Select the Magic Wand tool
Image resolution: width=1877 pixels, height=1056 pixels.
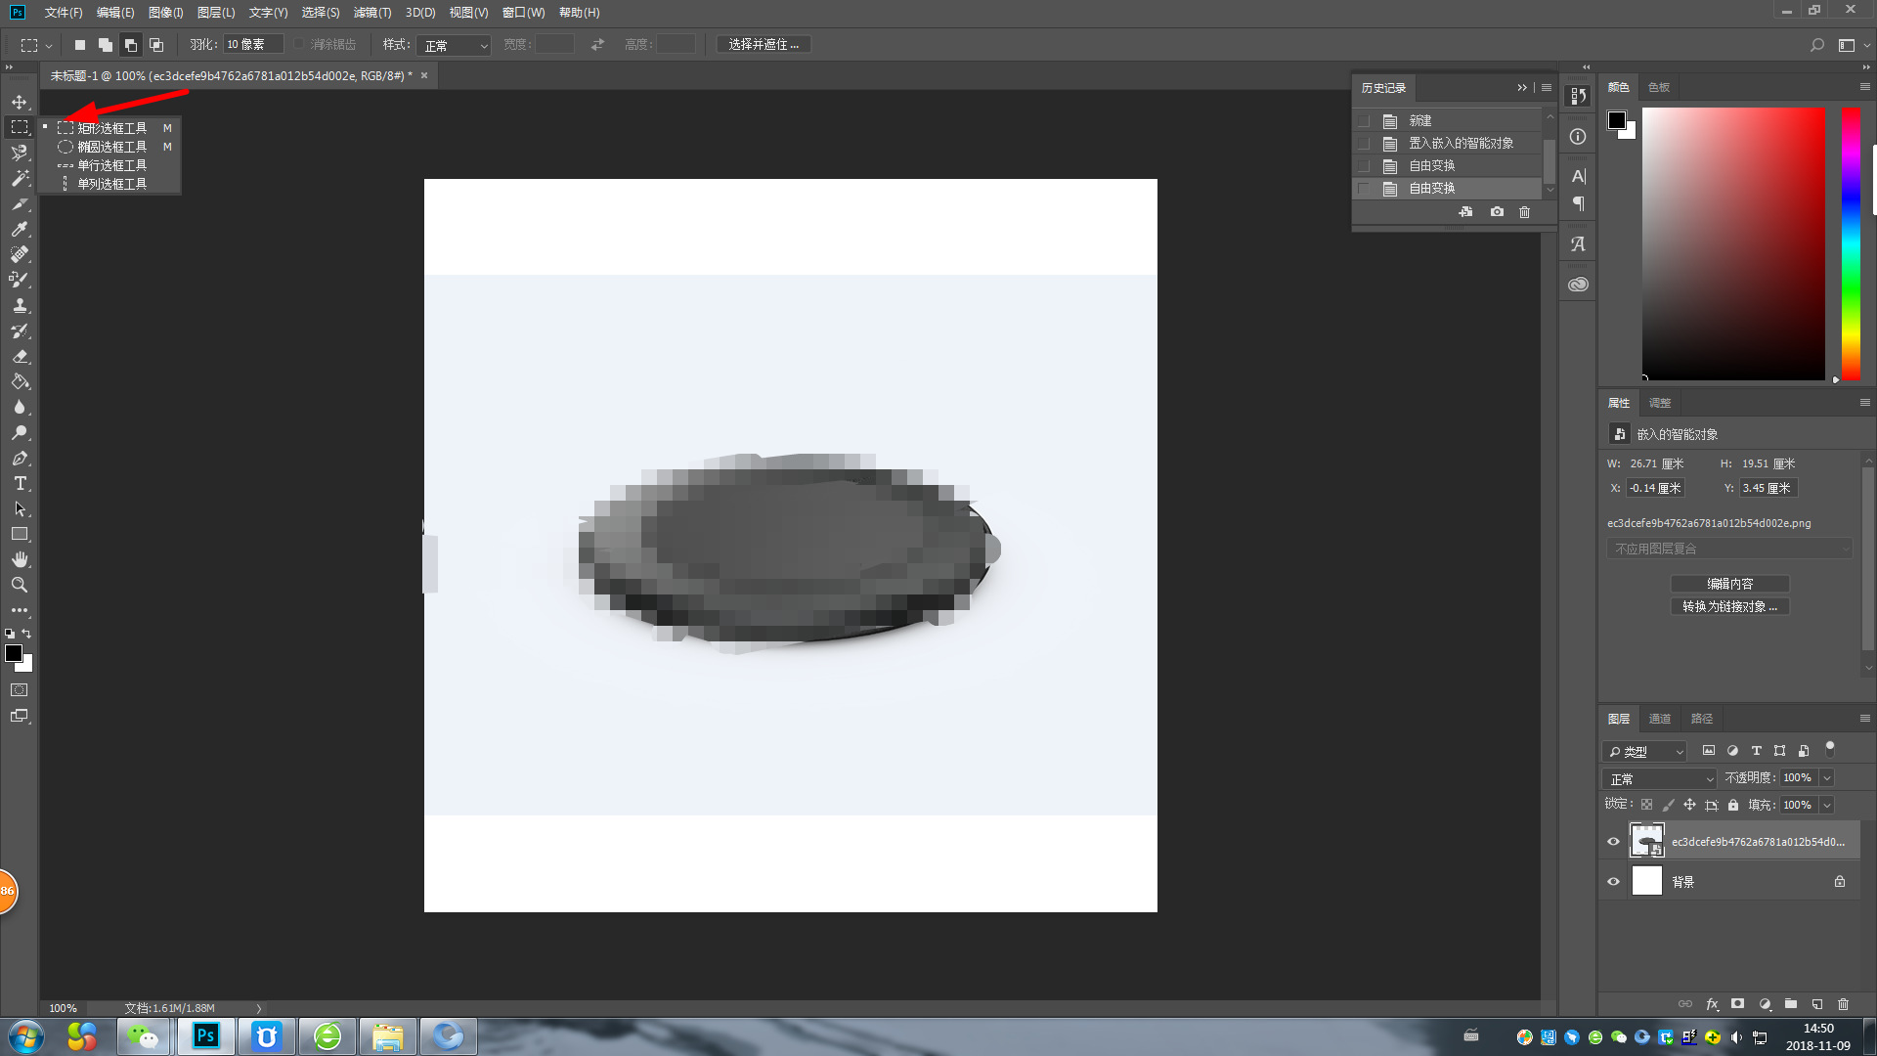[x=20, y=178]
